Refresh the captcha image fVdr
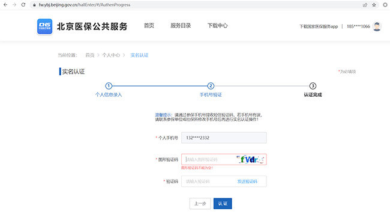 click(250, 159)
